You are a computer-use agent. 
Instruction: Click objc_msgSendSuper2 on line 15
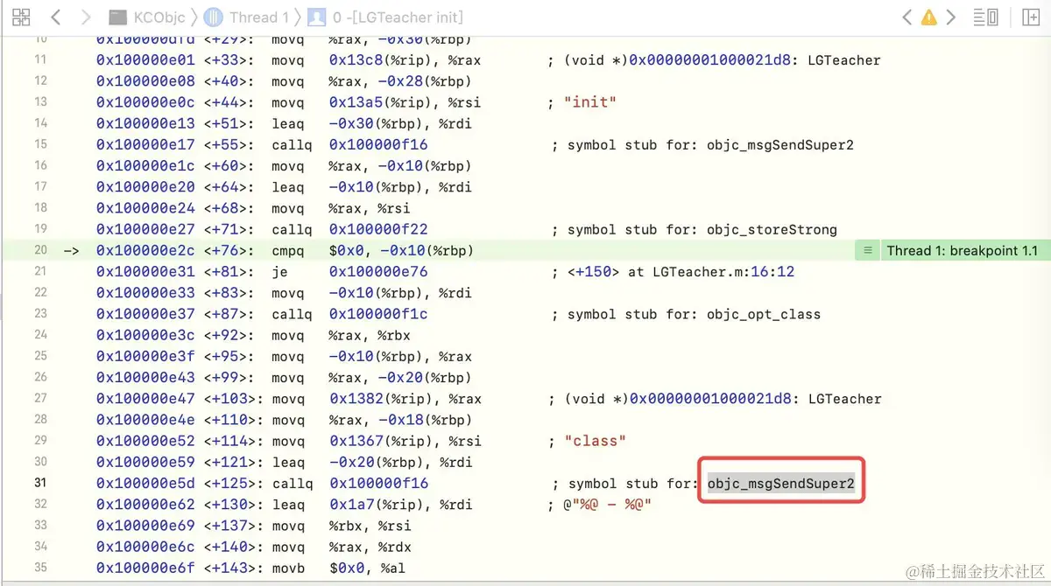click(x=780, y=144)
